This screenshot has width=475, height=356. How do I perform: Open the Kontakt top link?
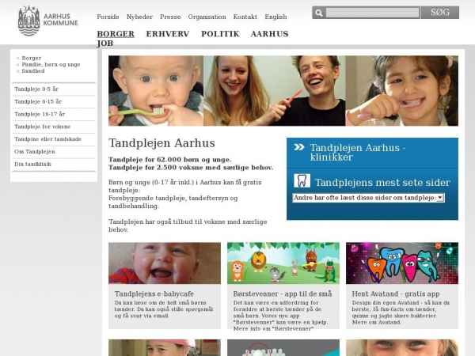pos(245,17)
